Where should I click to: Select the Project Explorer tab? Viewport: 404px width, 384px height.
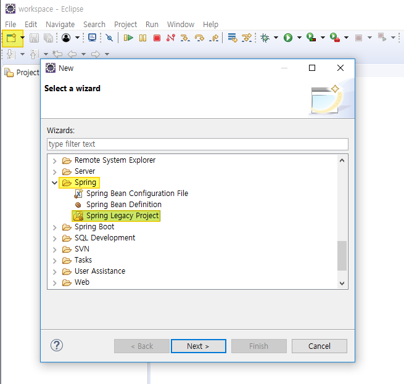22,73
